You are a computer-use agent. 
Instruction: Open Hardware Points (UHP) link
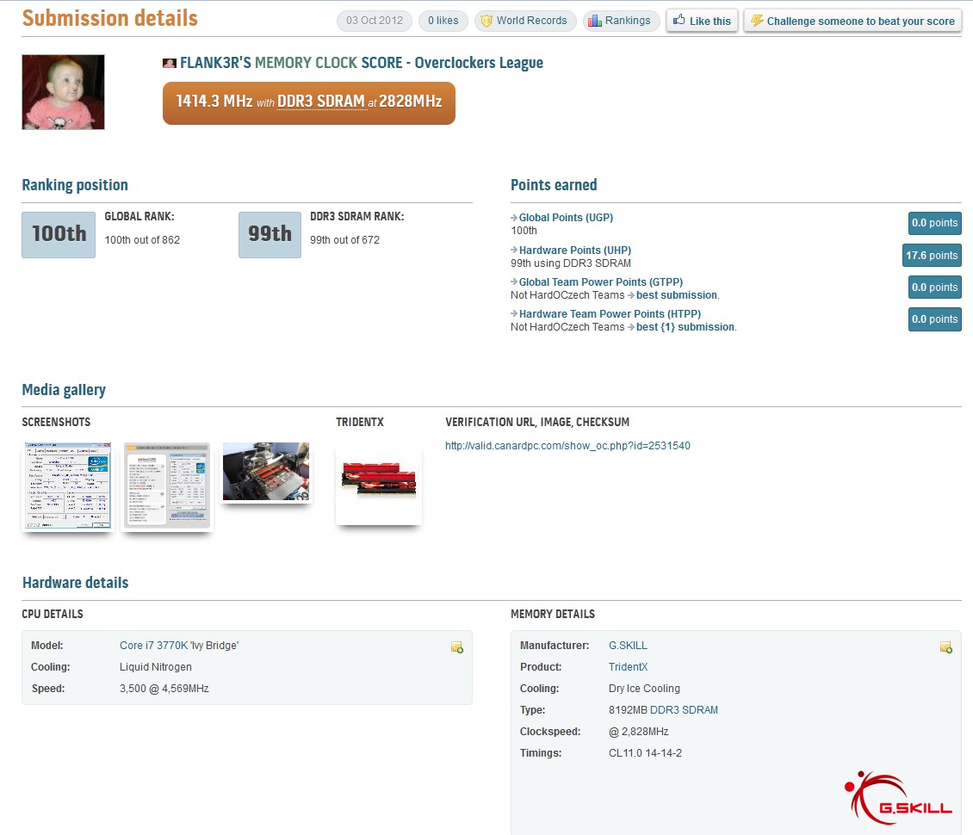[574, 250]
